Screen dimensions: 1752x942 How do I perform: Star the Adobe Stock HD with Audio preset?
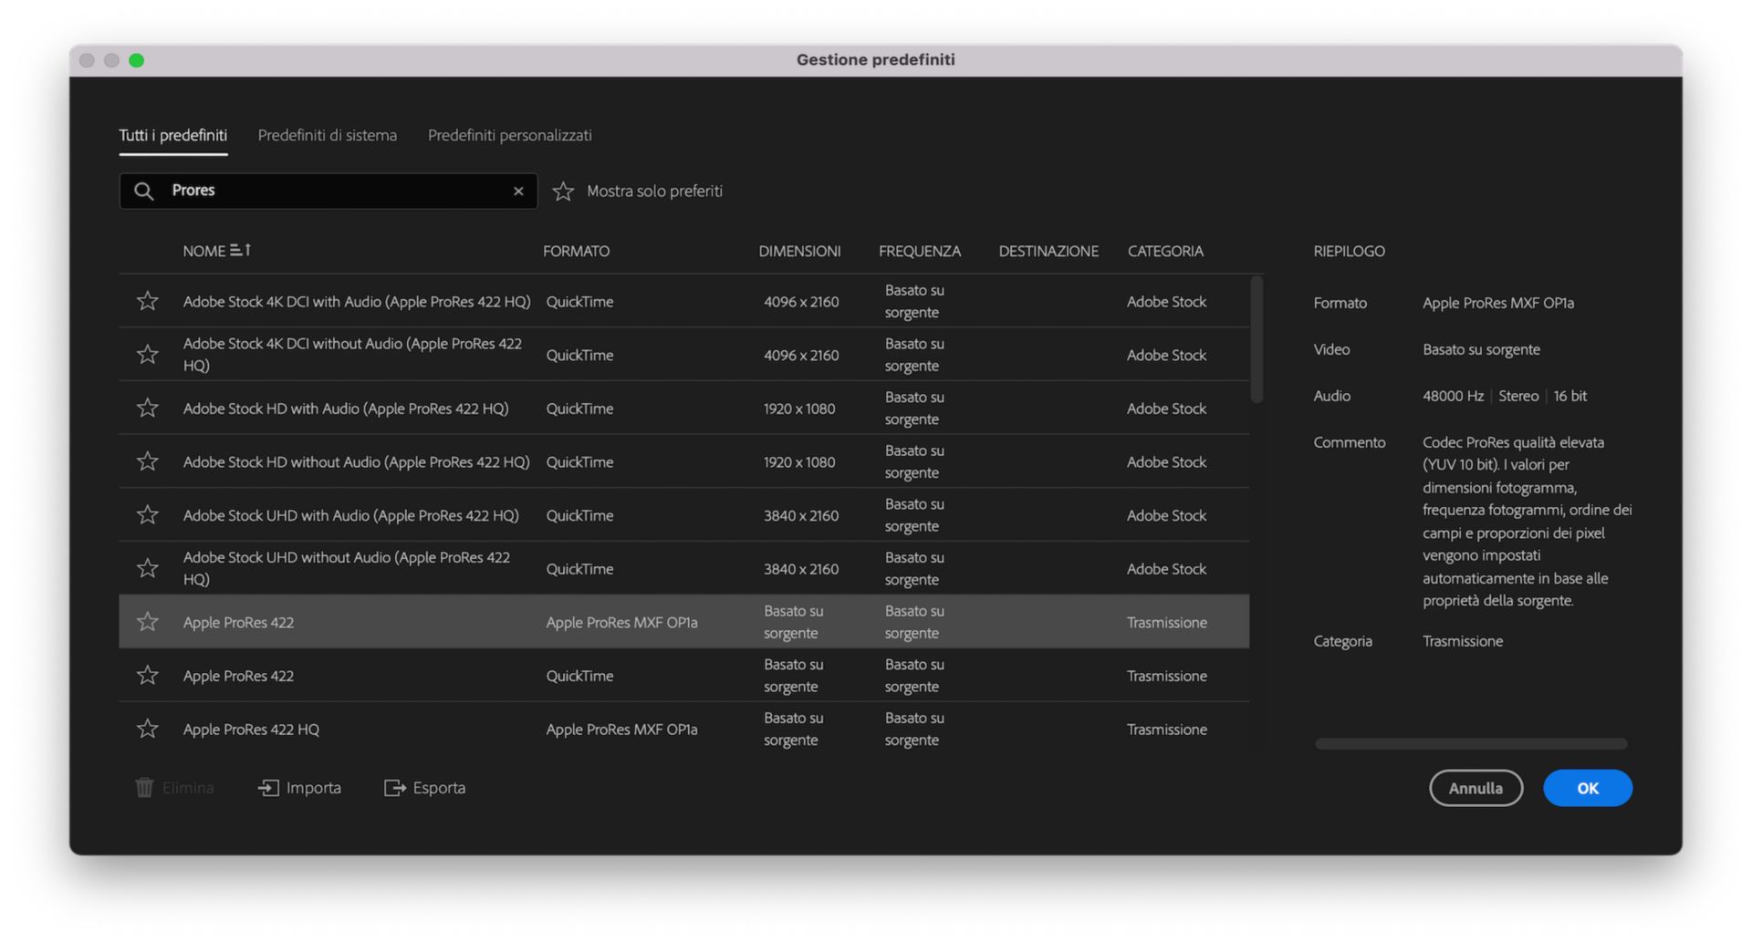click(x=147, y=408)
